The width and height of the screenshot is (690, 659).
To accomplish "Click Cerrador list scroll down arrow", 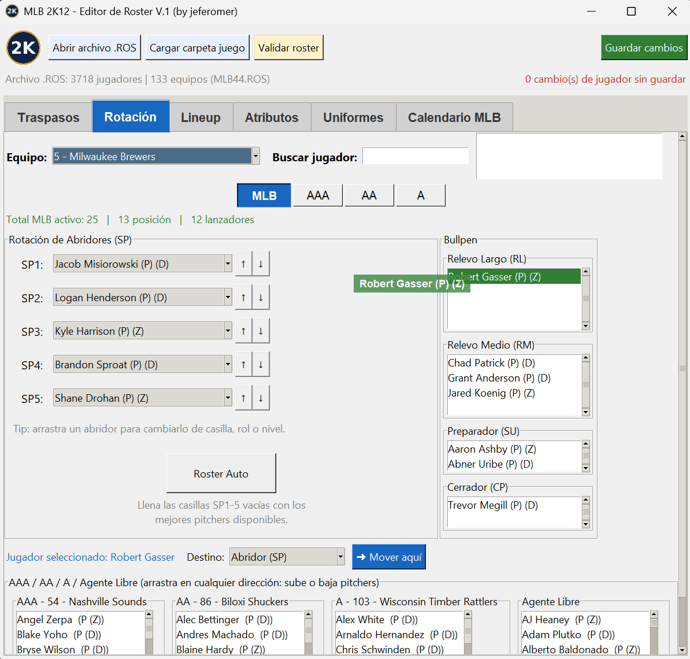I will click(x=586, y=524).
